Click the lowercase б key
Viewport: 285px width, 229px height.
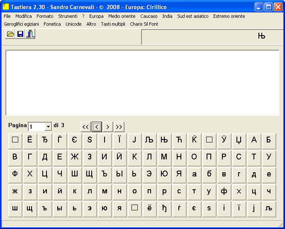pyautogui.click(x=209, y=175)
